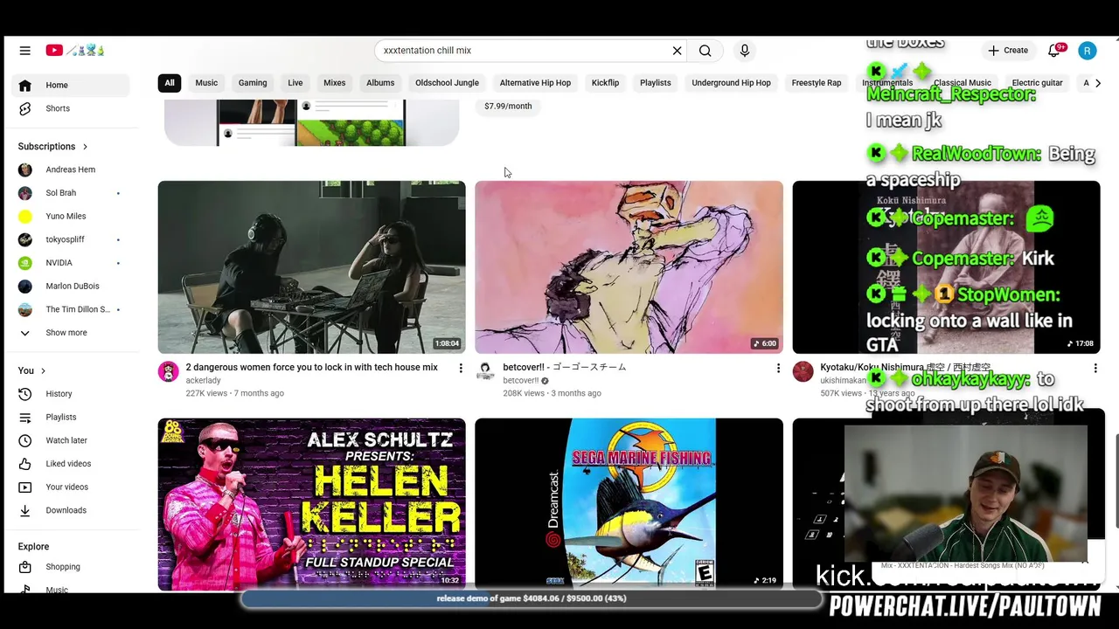
Task: Play the tech house mix thumbnail
Action: (312, 267)
